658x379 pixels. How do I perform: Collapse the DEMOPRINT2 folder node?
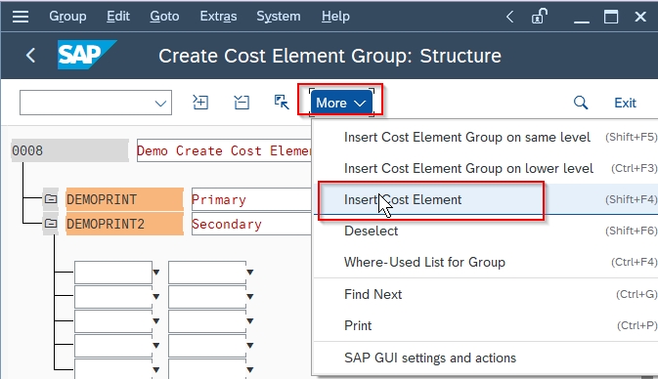coord(51,224)
